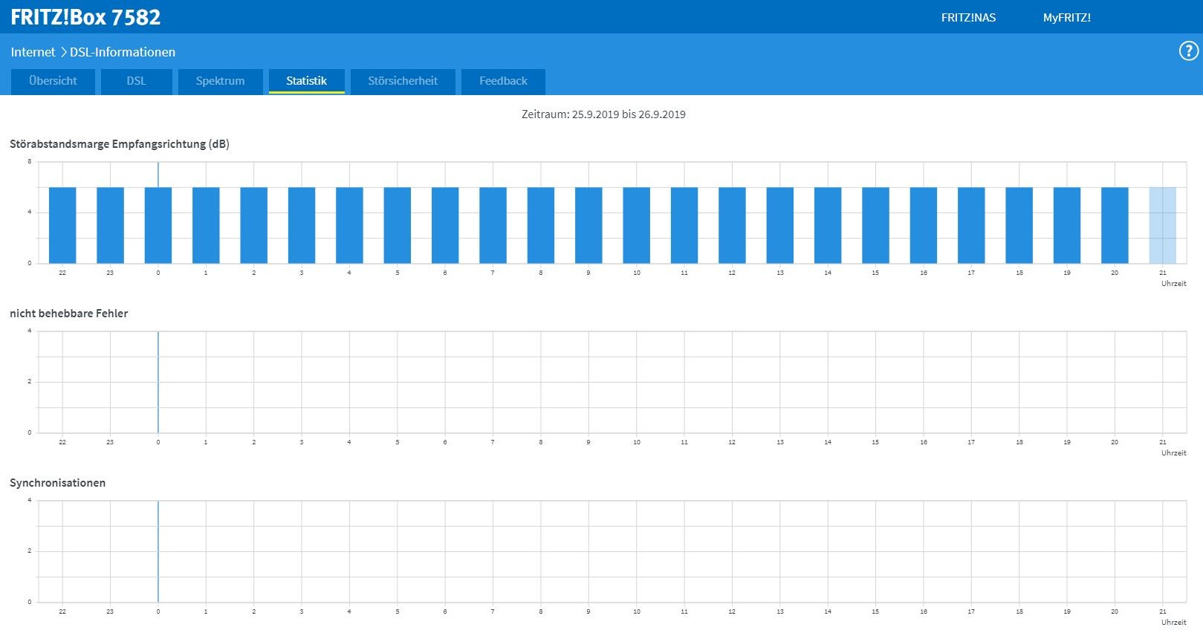The height and width of the screenshot is (636, 1203).
Task: Switch to the Störsicherheit tab
Action: point(403,81)
